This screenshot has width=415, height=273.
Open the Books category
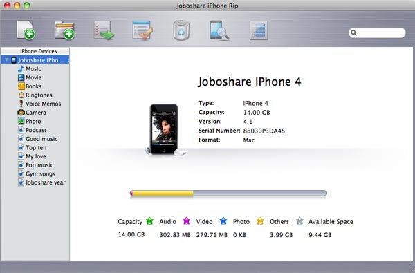(x=33, y=86)
